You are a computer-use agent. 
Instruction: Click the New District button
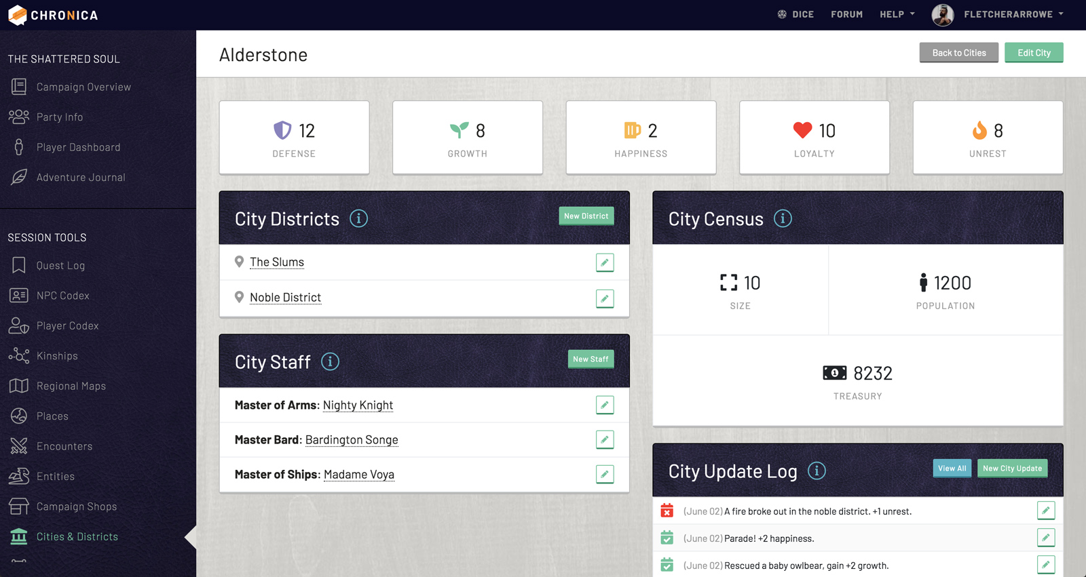(586, 216)
